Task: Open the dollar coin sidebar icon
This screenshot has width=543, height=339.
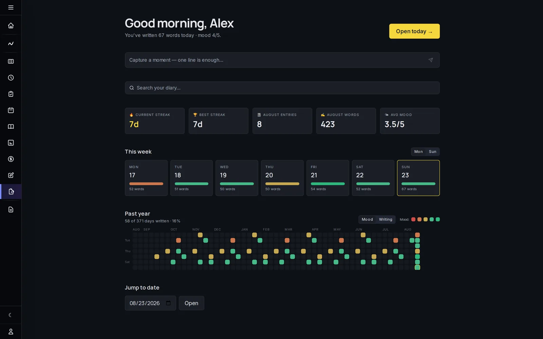Action: tap(11, 159)
